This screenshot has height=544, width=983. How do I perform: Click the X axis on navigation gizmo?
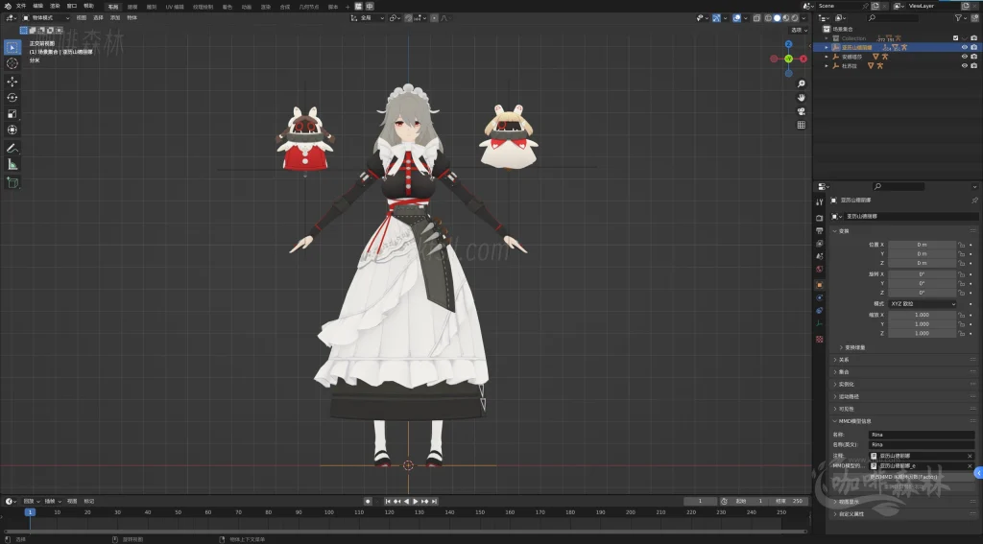click(803, 59)
